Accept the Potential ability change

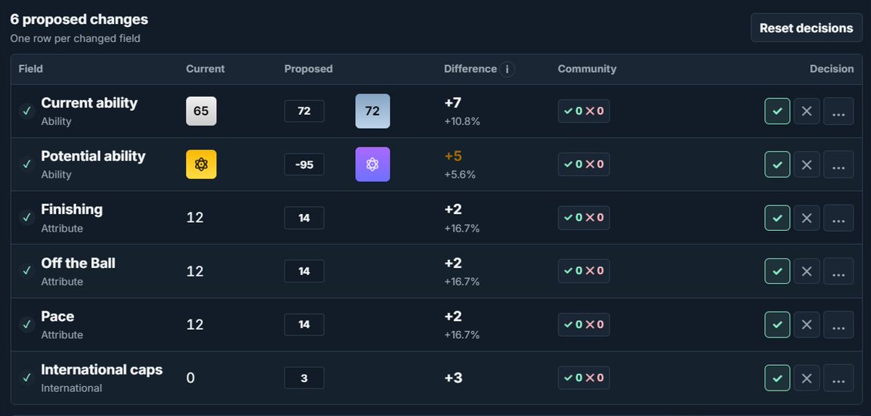(777, 164)
